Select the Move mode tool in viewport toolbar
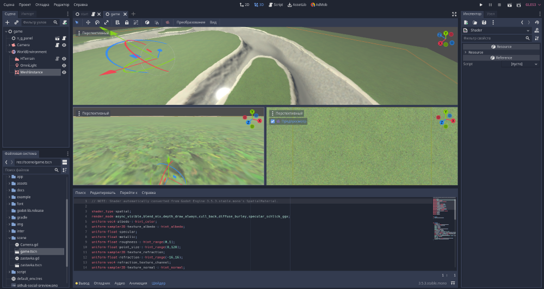The width and height of the screenshot is (544, 289). 88,22
